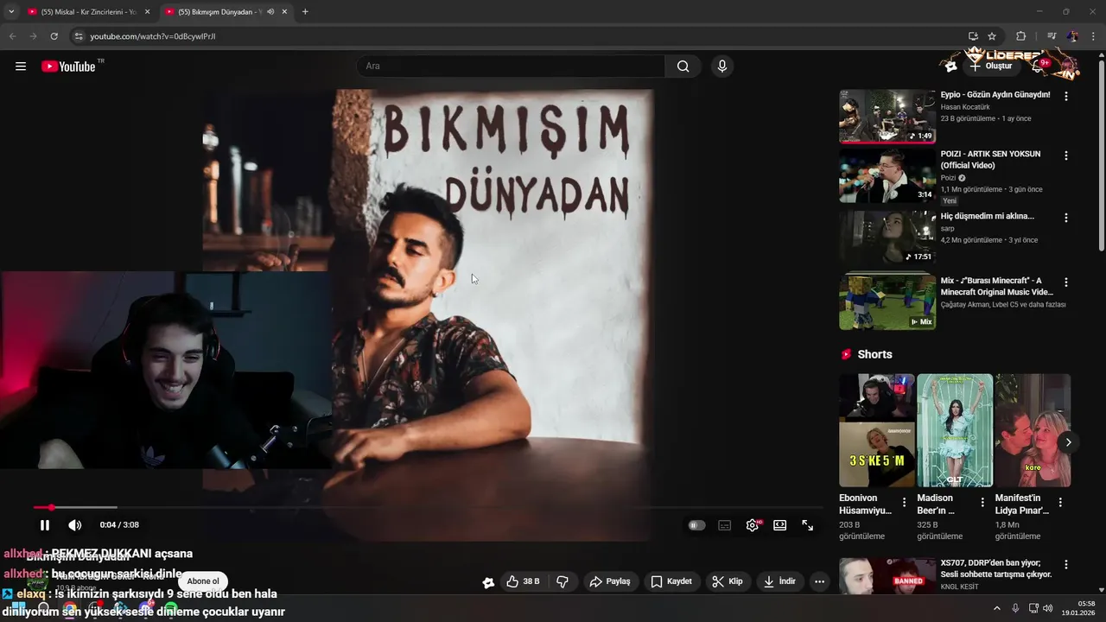
Task: Open options for the Ebonivon short
Action: (905, 502)
